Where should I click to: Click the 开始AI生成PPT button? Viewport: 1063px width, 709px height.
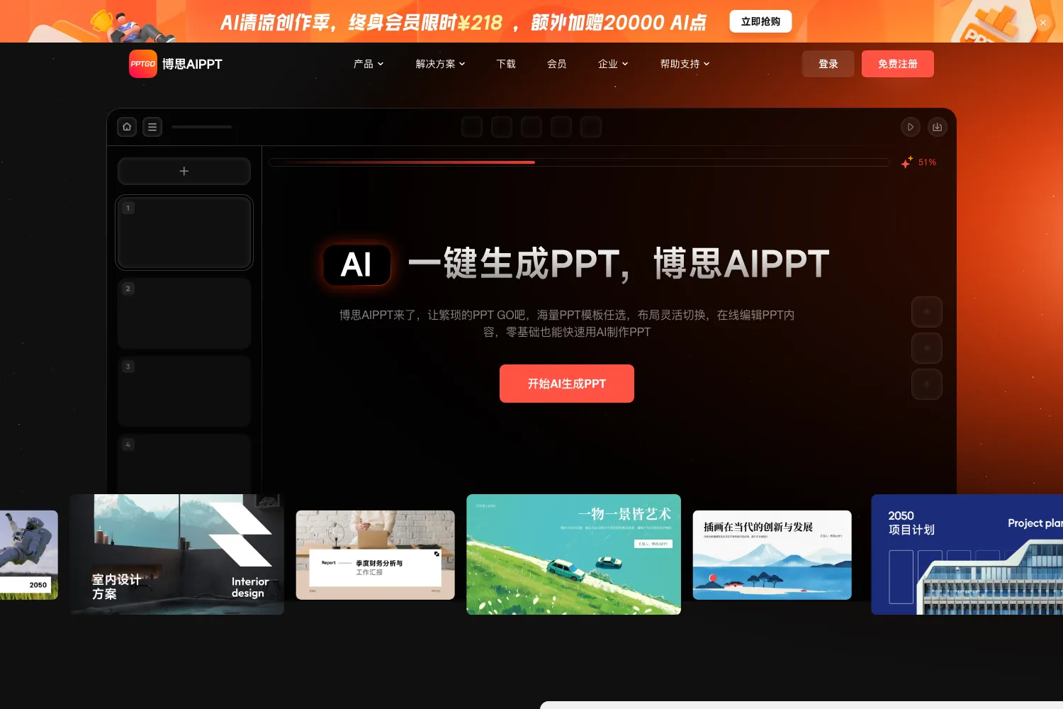(567, 384)
